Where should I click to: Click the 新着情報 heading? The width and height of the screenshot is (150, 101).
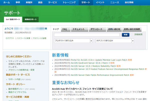click(x=60, y=55)
